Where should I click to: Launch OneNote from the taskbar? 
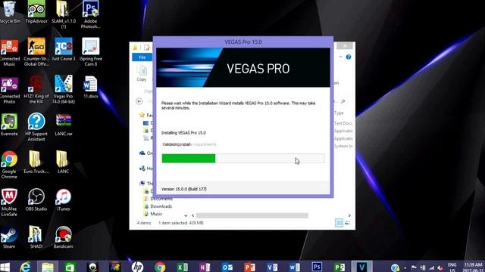point(205,267)
